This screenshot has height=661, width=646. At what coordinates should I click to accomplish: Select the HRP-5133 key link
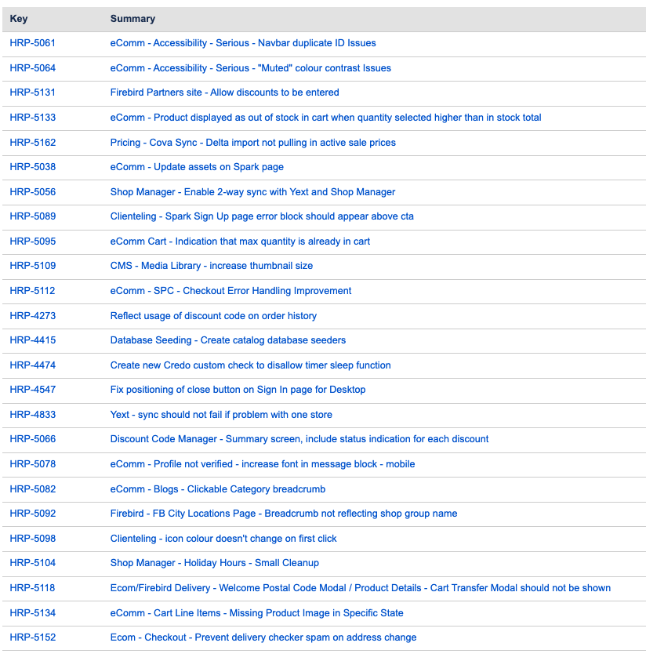click(x=32, y=118)
